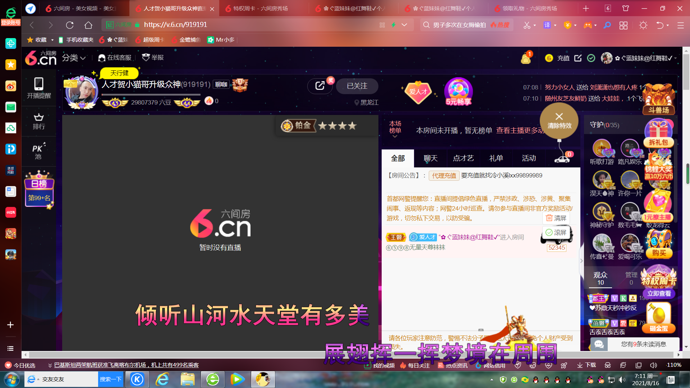Click the Internet Explorer taskbar icon
690x388 pixels.
tap(162, 379)
